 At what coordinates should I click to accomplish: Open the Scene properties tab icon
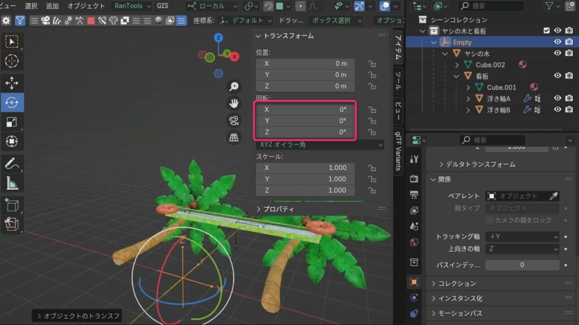414,226
